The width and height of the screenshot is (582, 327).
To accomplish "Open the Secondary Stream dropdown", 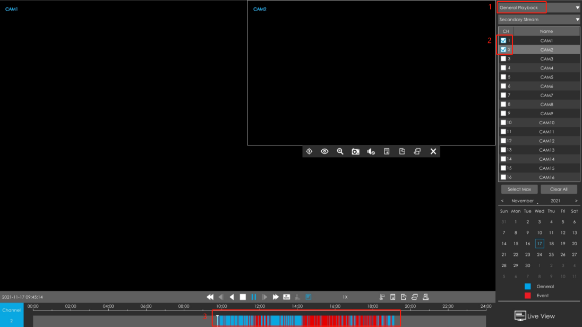I will [539, 19].
